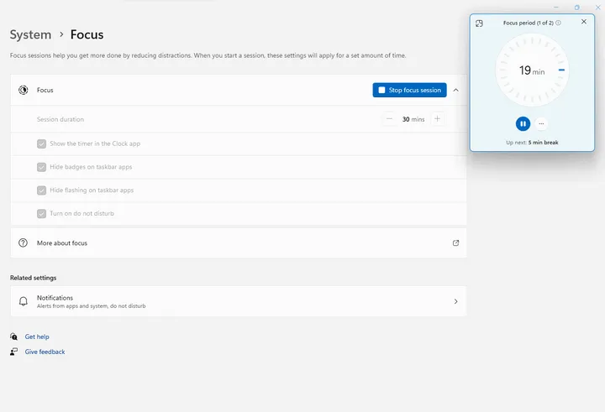Screen dimensions: 605x412
Task: Increase session duration with plus button
Action: coord(437,119)
